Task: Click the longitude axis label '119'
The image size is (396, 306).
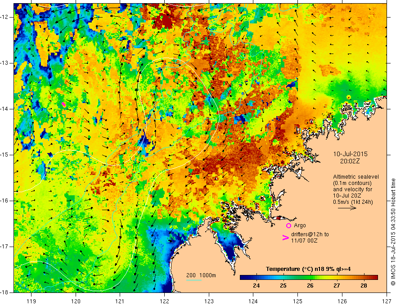Action: [x=31, y=301]
